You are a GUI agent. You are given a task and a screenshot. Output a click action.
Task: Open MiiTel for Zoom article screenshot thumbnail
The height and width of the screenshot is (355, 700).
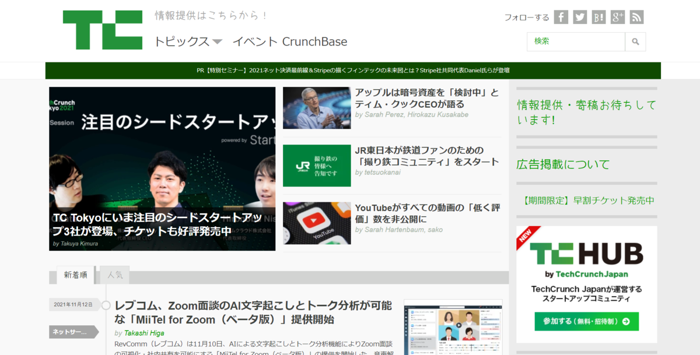453,327
